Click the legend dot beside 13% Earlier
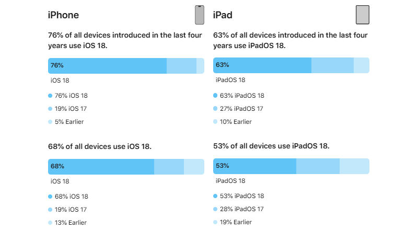The width and height of the screenshot is (418, 242). point(50,223)
